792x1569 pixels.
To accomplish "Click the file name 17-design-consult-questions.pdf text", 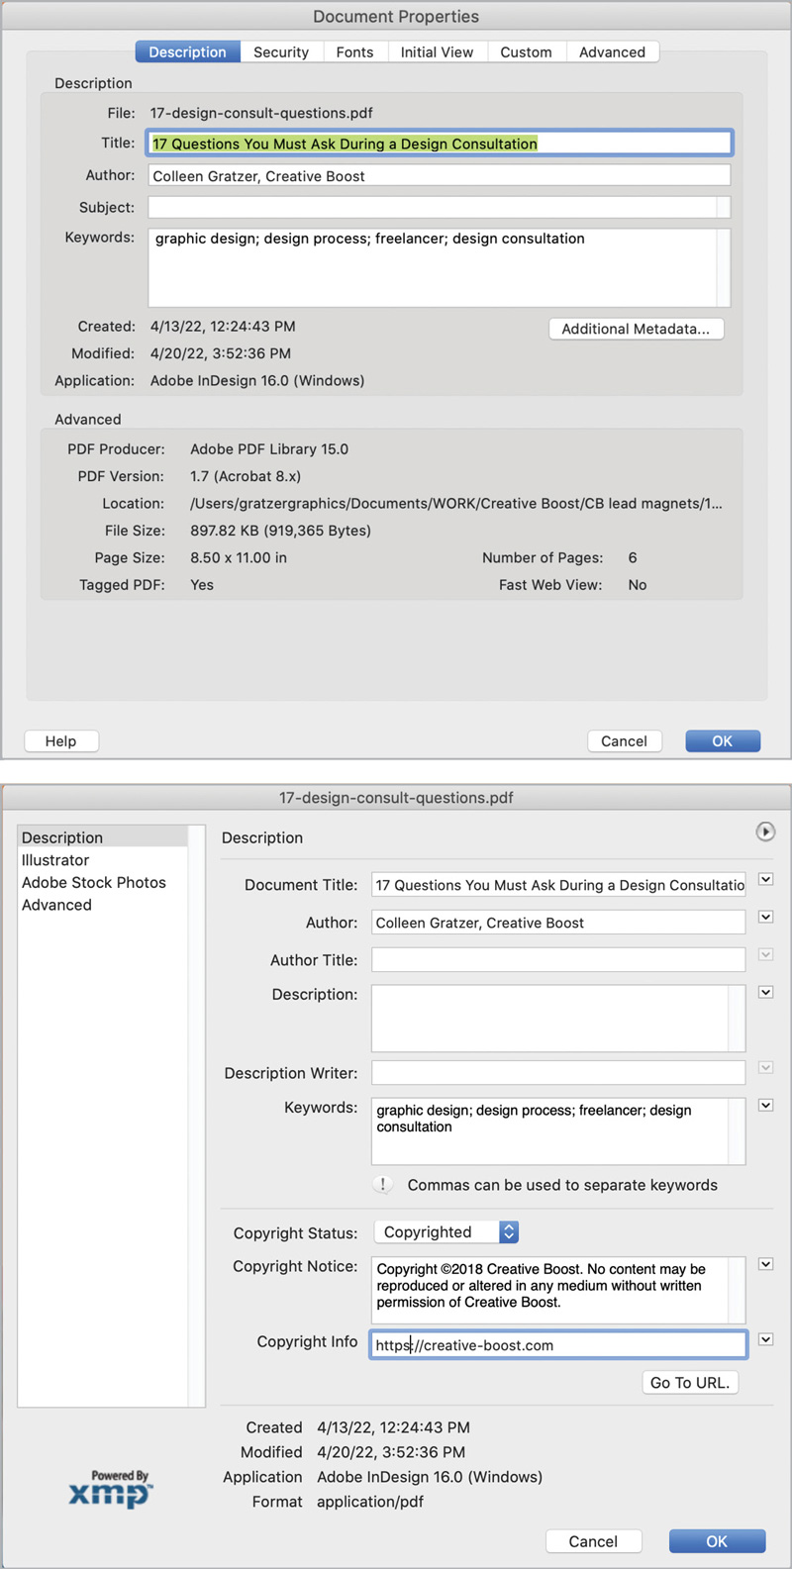I will pos(261,113).
